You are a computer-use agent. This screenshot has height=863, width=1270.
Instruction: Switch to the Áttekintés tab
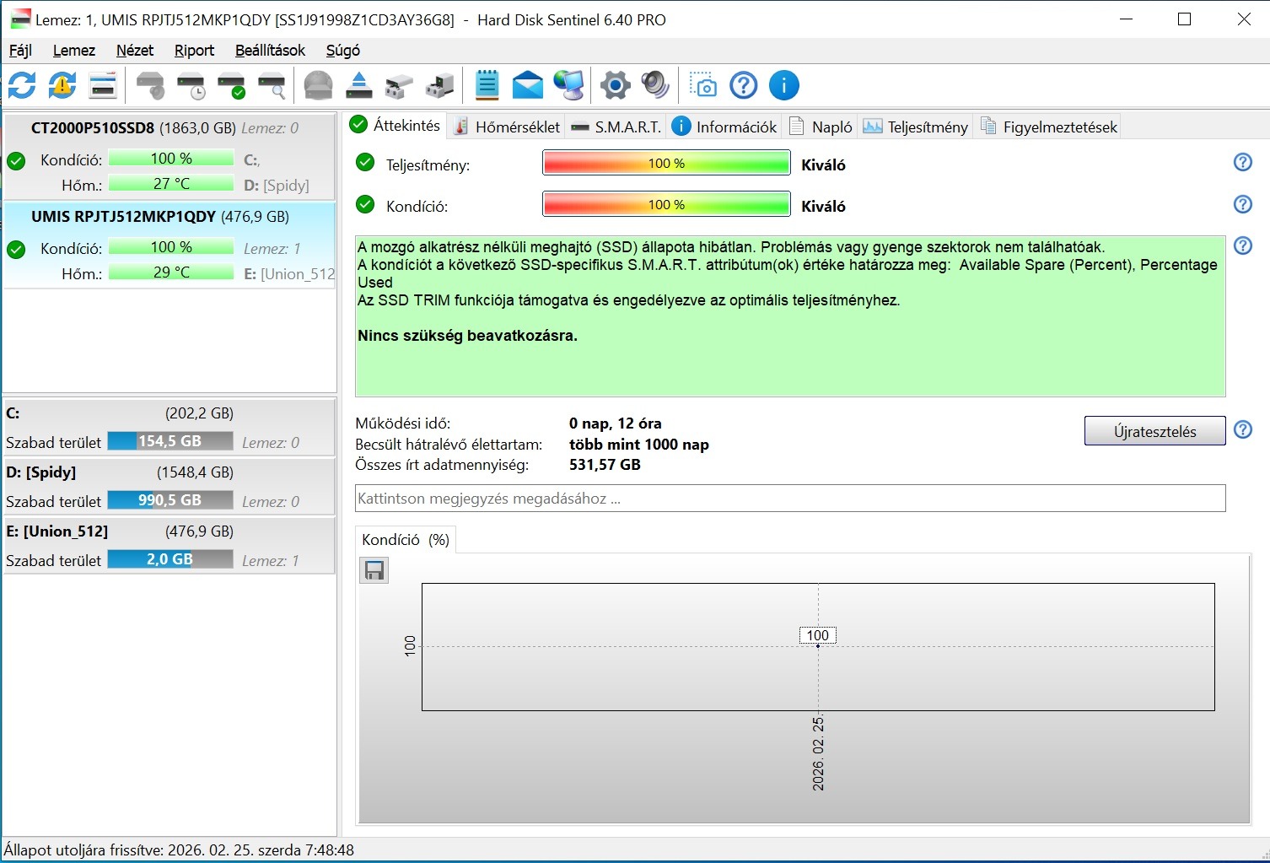[x=396, y=126]
